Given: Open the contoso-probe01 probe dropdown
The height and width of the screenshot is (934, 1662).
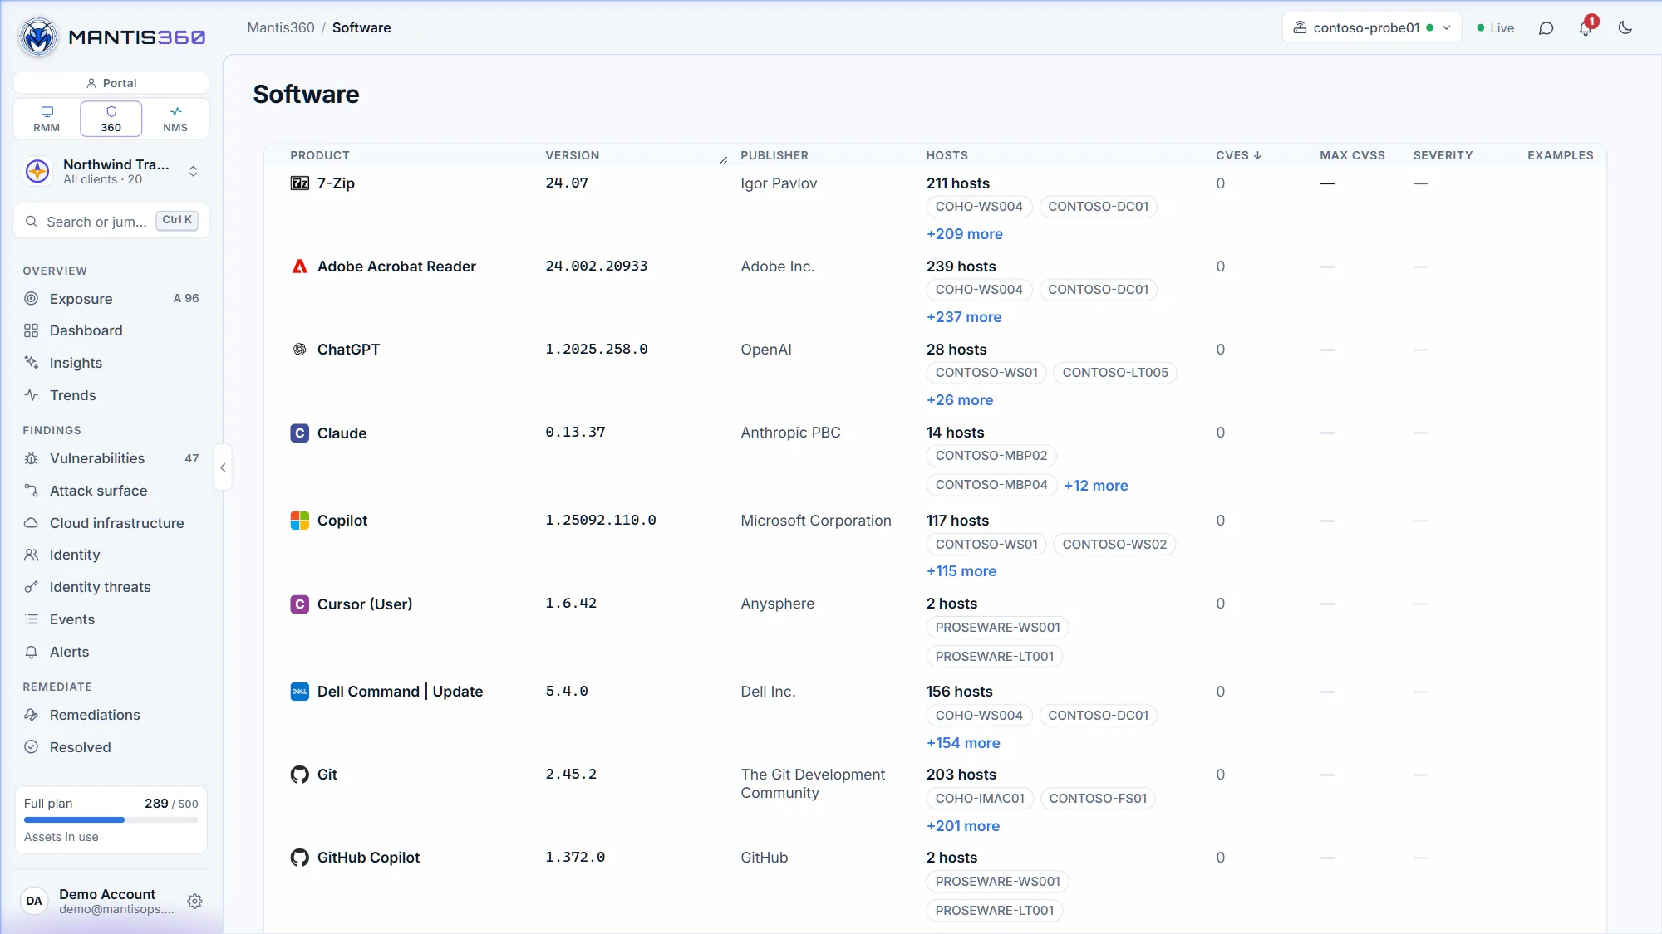Looking at the screenshot, I should [1371, 27].
